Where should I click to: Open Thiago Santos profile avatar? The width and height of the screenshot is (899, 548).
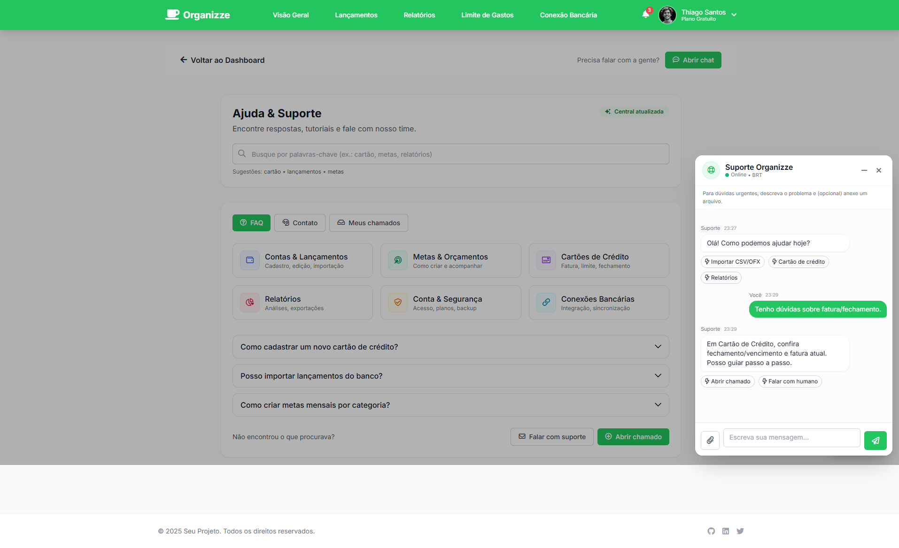point(667,15)
